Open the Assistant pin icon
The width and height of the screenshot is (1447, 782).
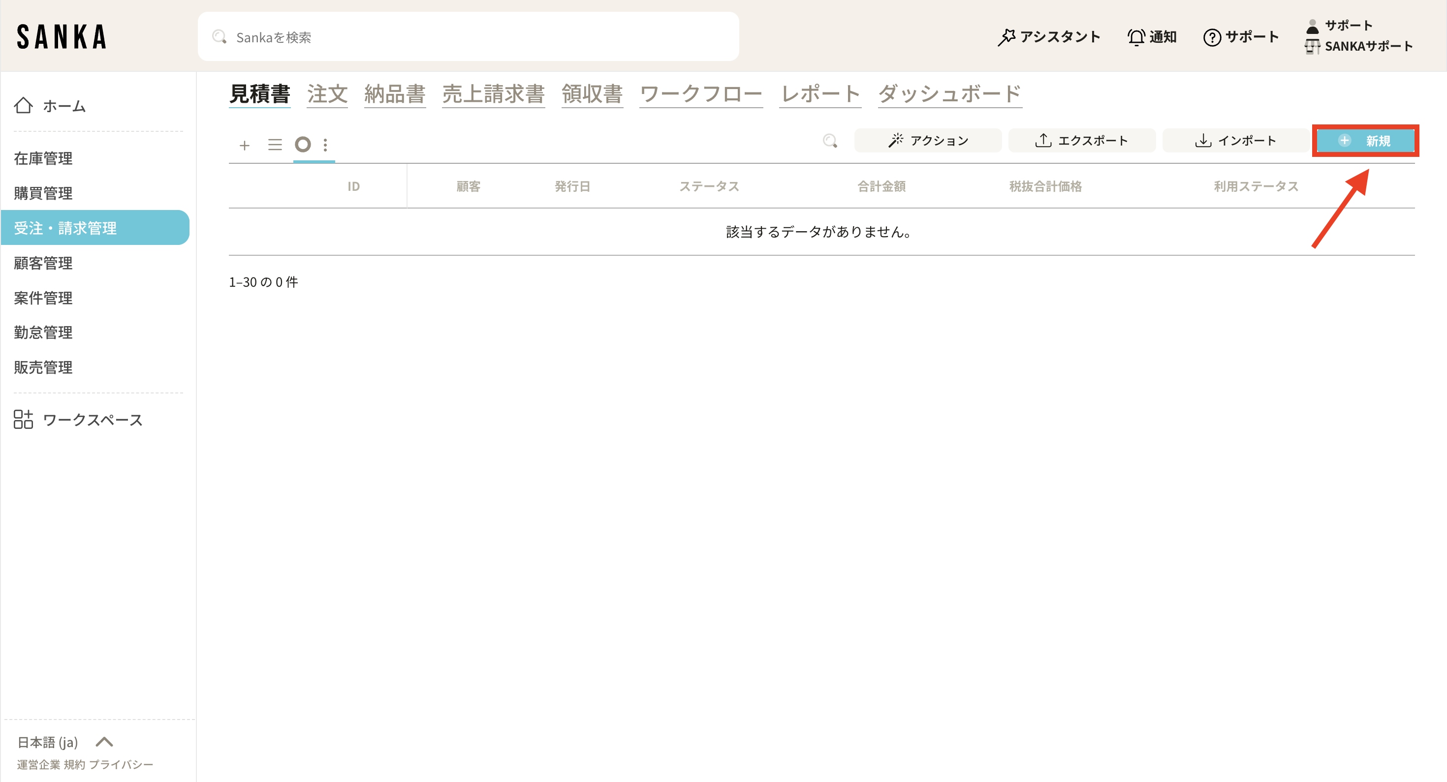tap(1006, 37)
